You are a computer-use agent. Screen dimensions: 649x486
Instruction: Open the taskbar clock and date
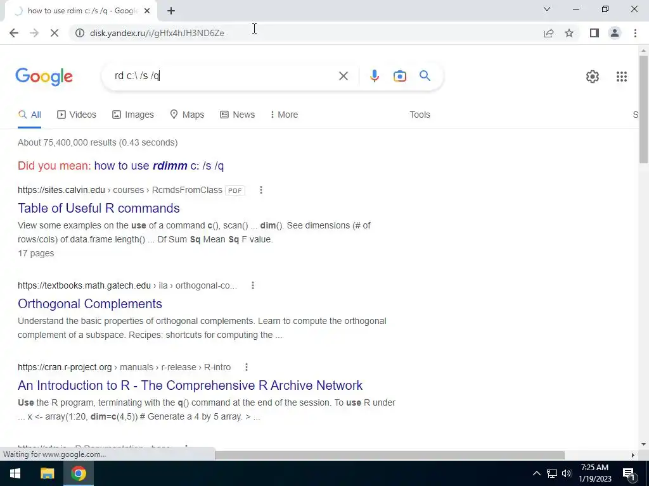tap(594, 473)
